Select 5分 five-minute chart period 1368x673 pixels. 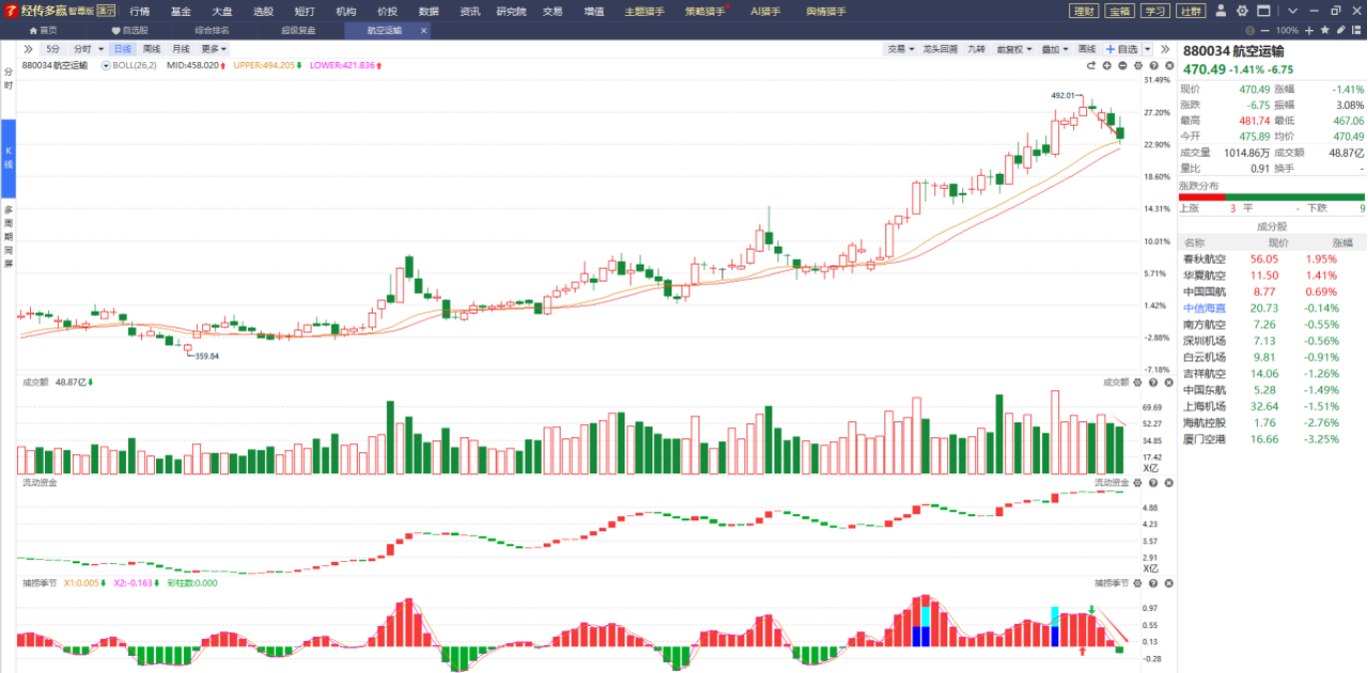pos(53,49)
